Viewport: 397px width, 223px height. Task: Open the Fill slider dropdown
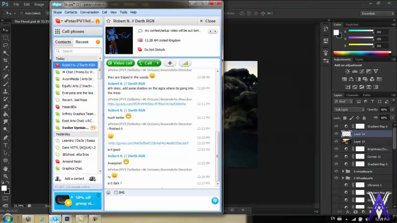pyautogui.click(x=393, y=118)
